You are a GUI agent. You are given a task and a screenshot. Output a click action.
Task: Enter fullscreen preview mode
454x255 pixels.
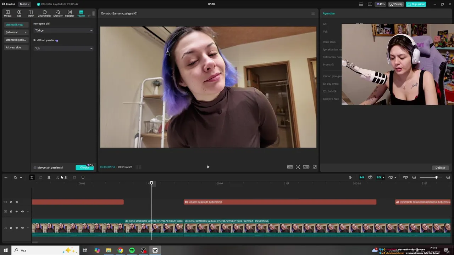[315, 167]
